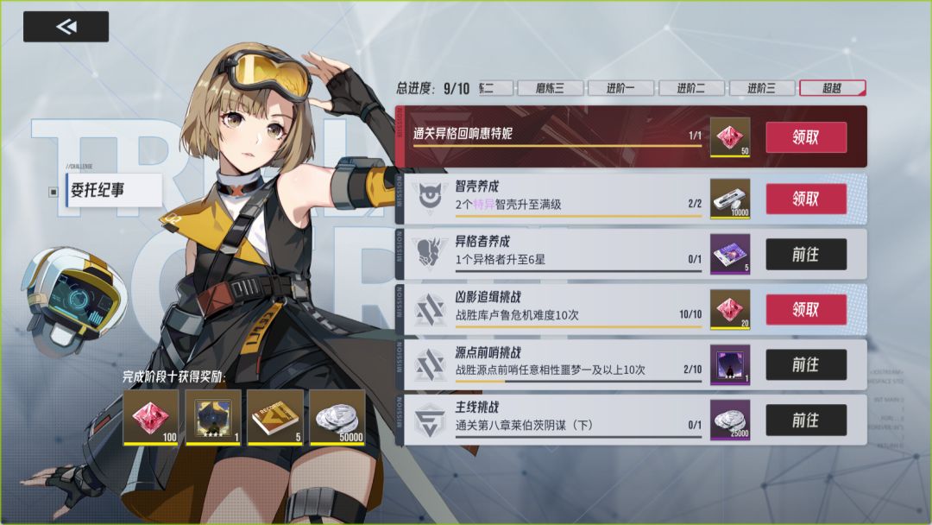
Task: Select the 进阶二 stage tab
Action: [x=691, y=88]
